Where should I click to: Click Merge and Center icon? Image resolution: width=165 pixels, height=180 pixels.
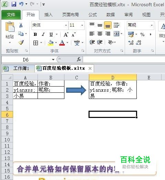tap(116, 34)
